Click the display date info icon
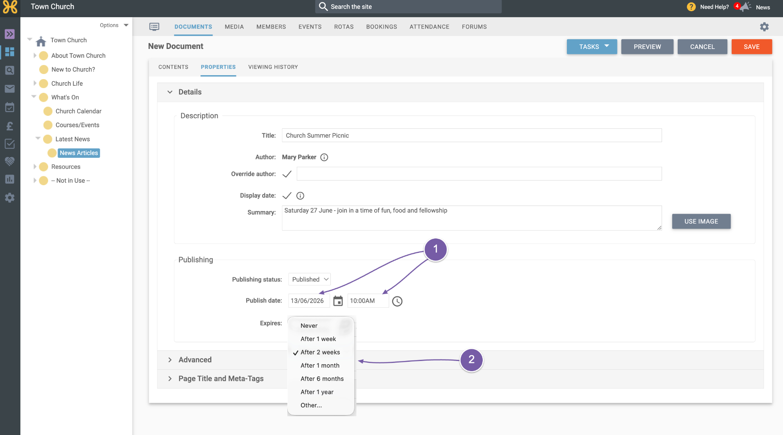Image resolution: width=783 pixels, height=435 pixels. point(300,195)
